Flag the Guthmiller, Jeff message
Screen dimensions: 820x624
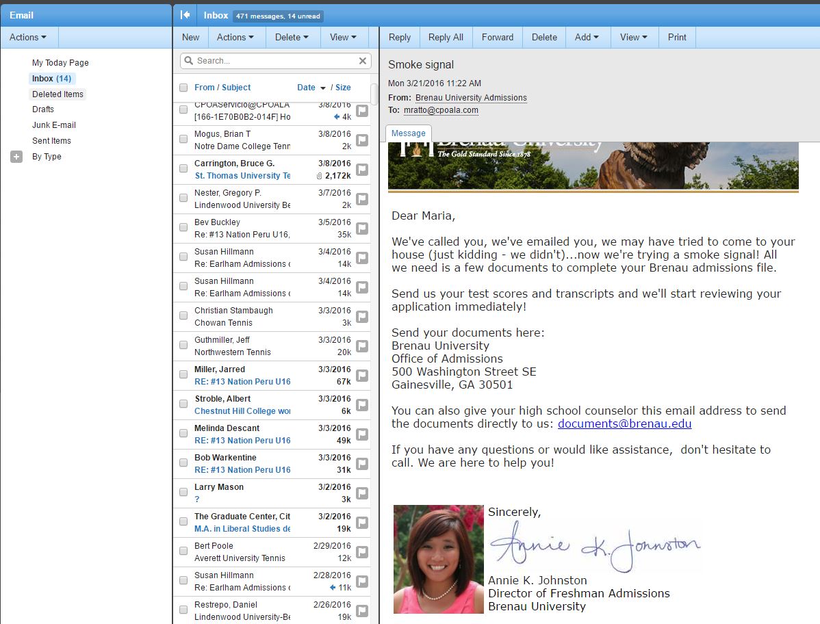(362, 346)
